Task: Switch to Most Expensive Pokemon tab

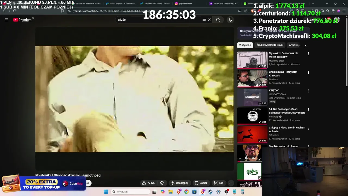Action: pyautogui.click(x=120, y=4)
